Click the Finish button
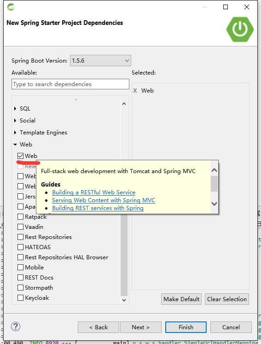The image size is (261, 344). point(186,327)
